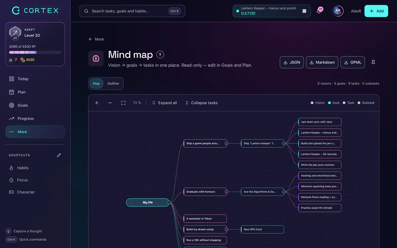Click the AlexR username
Screen dimensions: 397x248
click(x=356, y=11)
